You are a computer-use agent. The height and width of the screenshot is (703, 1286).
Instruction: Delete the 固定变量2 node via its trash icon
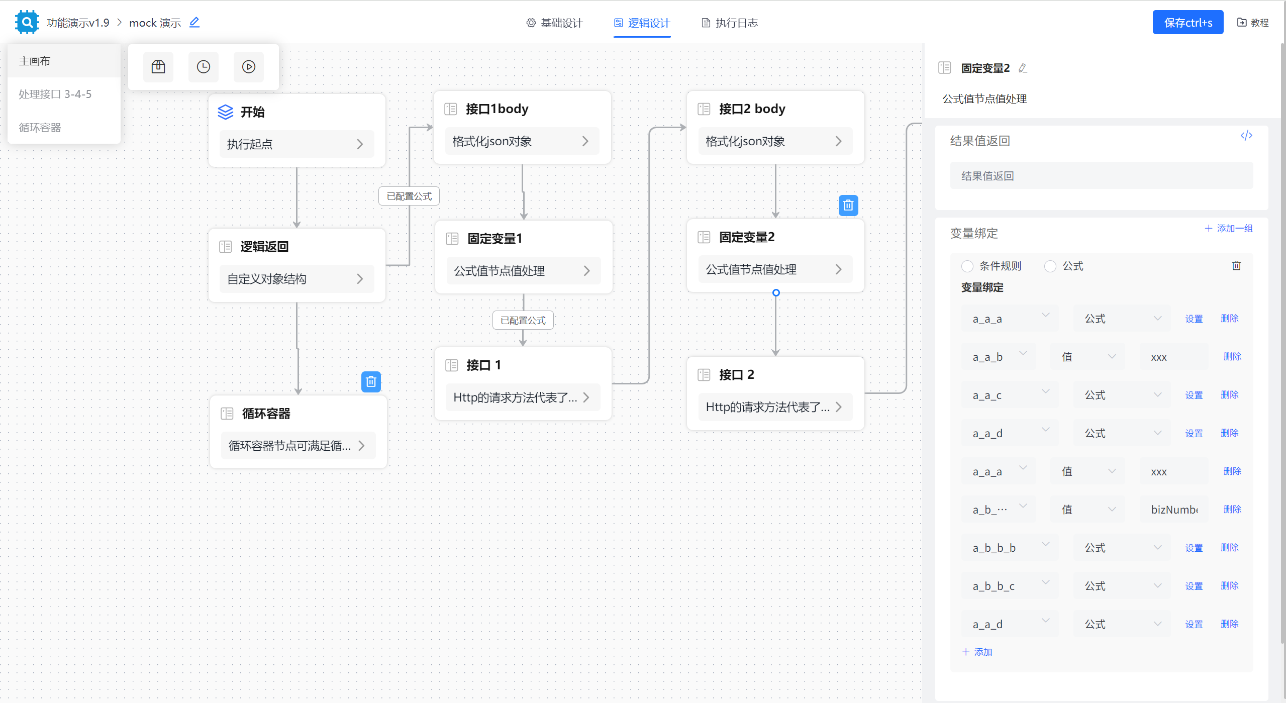tap(848, 206)
